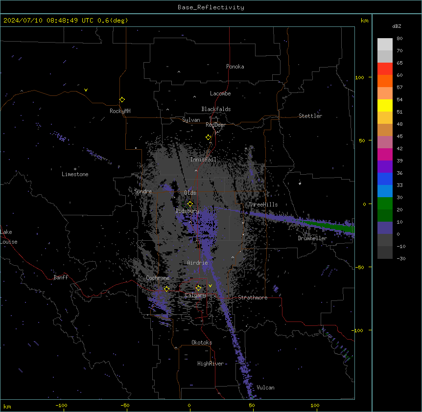The width and height of the screenshot is (422, 412).
Task: Select the bright green swatch between 30 and 20
Action: click(x=385, y=204)
